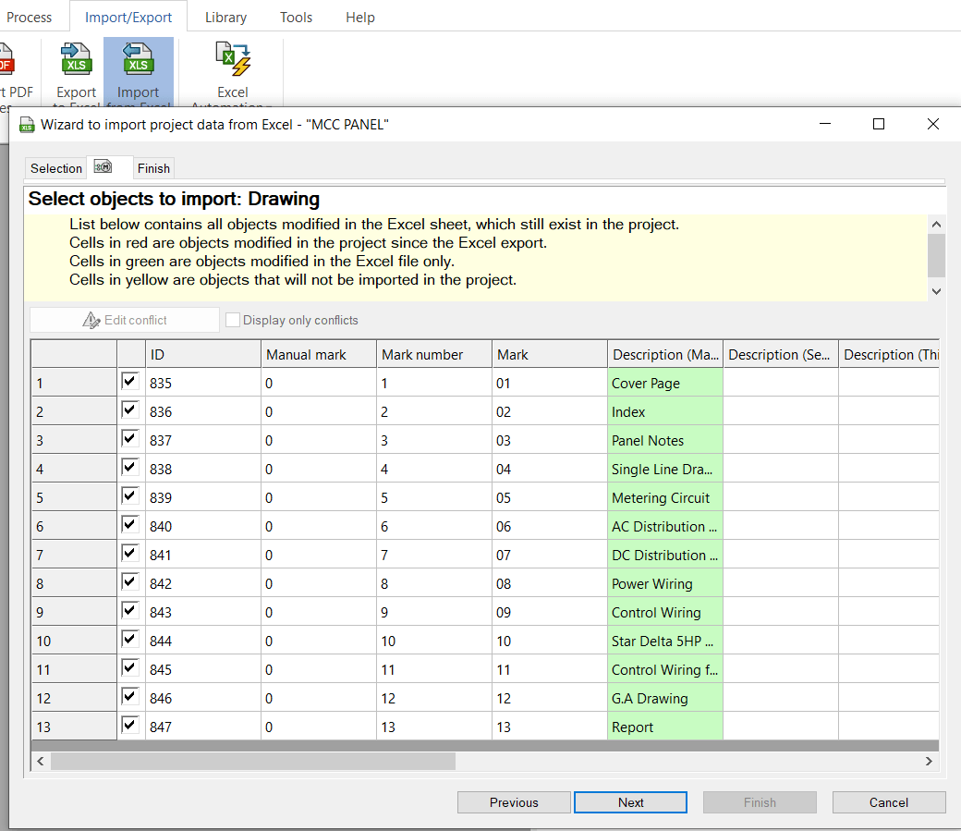Click the wizard window title icon
This screenshot has height=831, width=961.
(27, 125)
